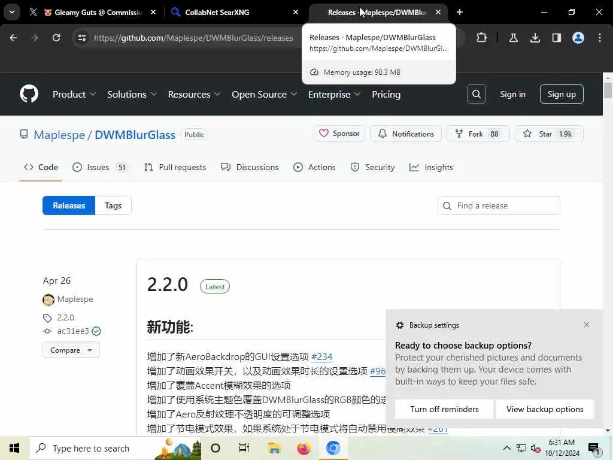Click the browser back arrow

tap(13, 38)
